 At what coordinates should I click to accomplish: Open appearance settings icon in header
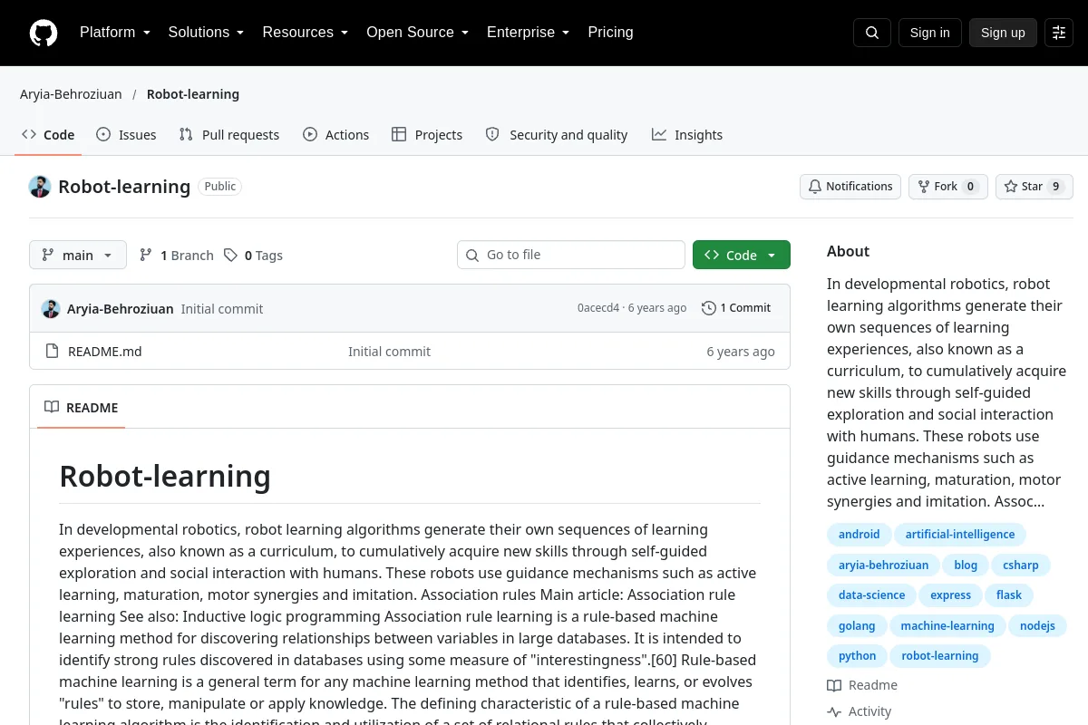pos(1059,33)
